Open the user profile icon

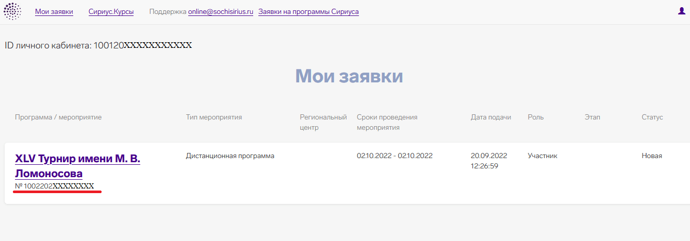click(681, 11)
